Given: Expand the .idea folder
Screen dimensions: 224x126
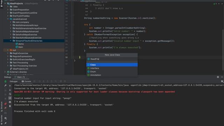Looking at the screenshot, I should 8,7.
